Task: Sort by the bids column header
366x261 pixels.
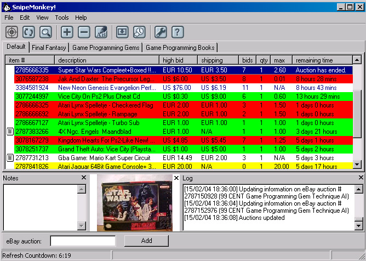Action: 248,60
